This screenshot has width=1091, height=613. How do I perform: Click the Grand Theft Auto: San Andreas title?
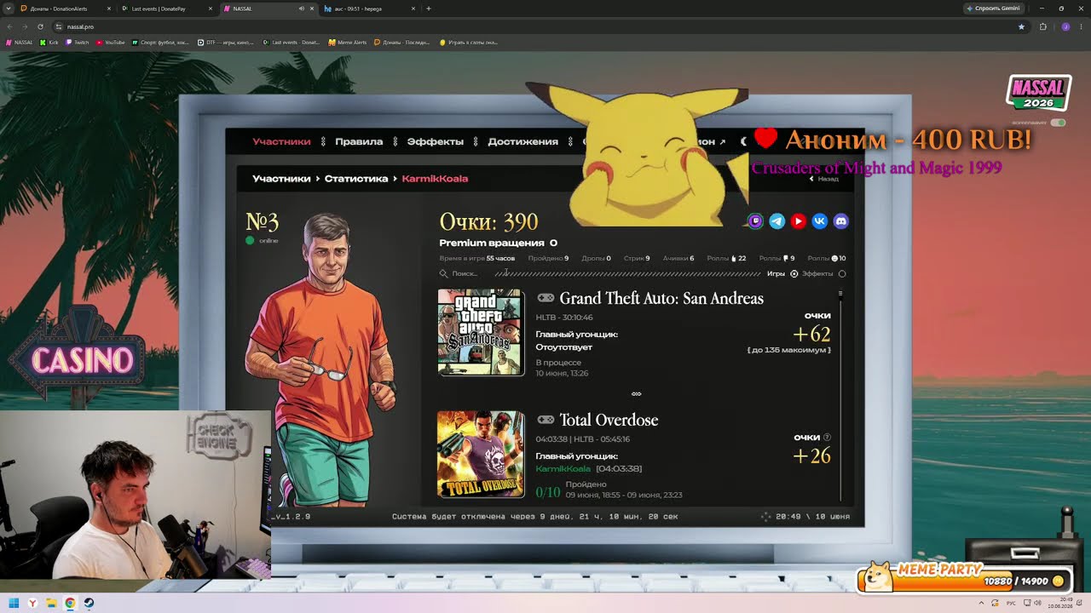661,299
